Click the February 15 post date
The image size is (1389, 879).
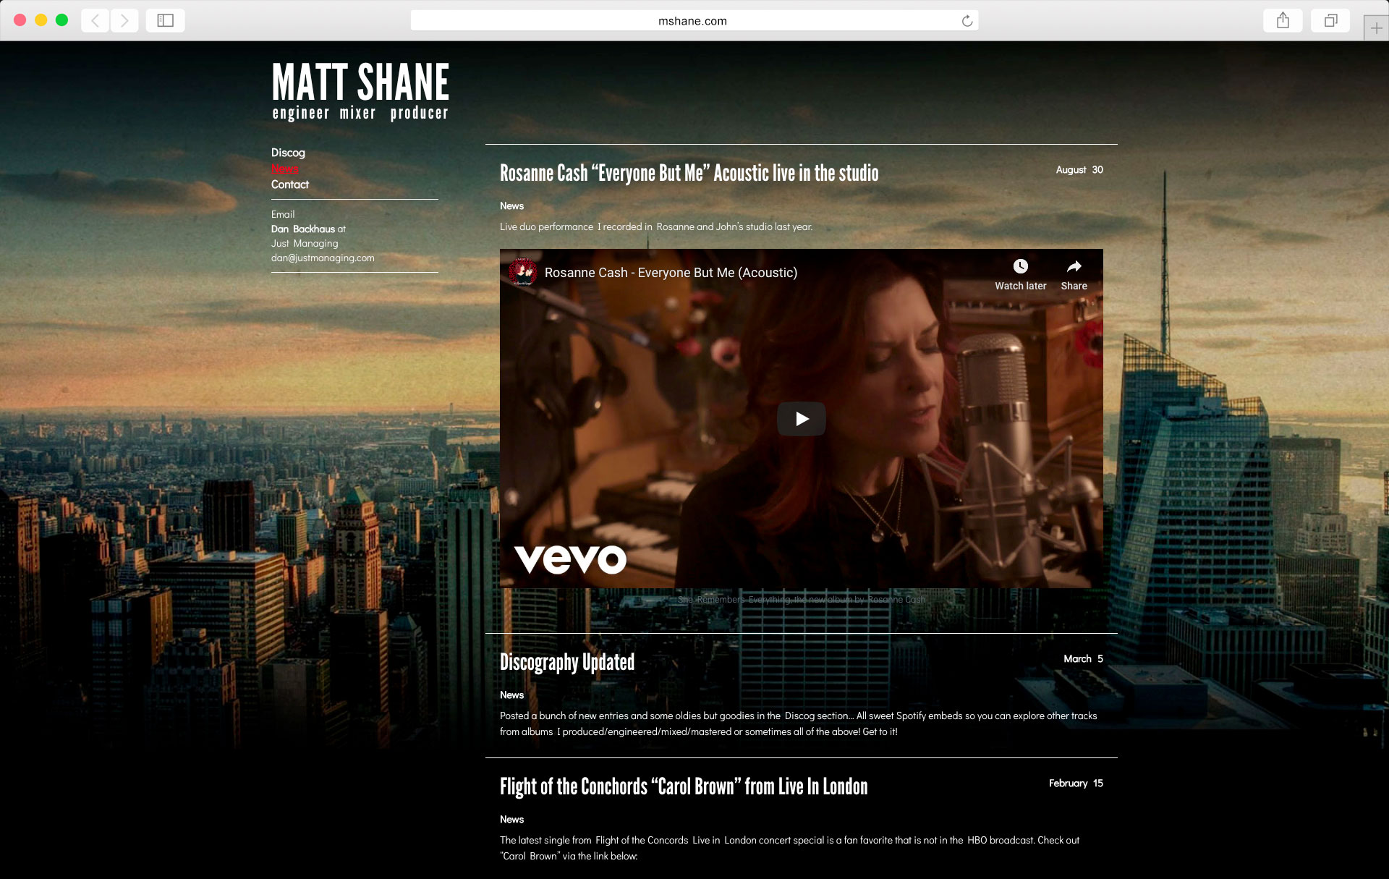(x=1076, y=784)
